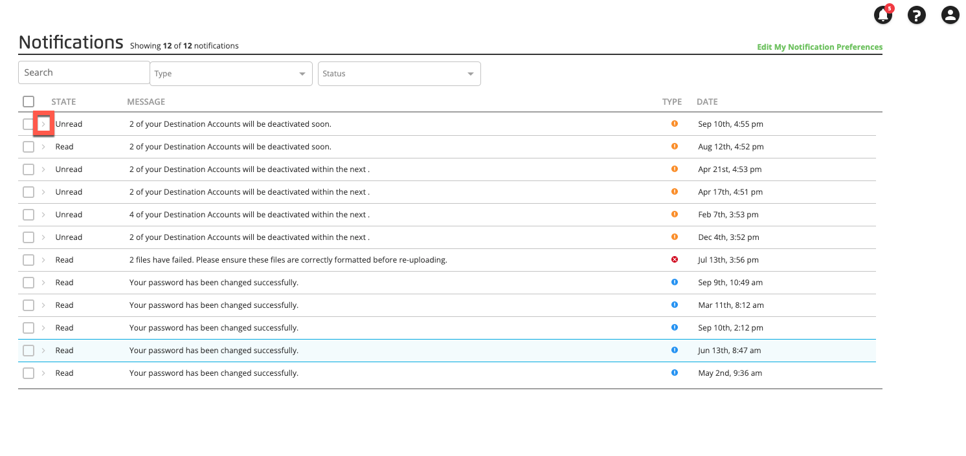Expand the Jul 13th failed files row
This screenshot has width=966, height=456.
pyautogui.click(x=43, y=260)
